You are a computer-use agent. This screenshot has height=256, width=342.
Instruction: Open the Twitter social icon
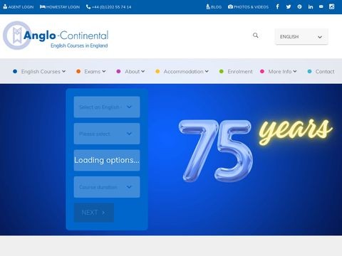pyautogui.click(x=289, y=6)
